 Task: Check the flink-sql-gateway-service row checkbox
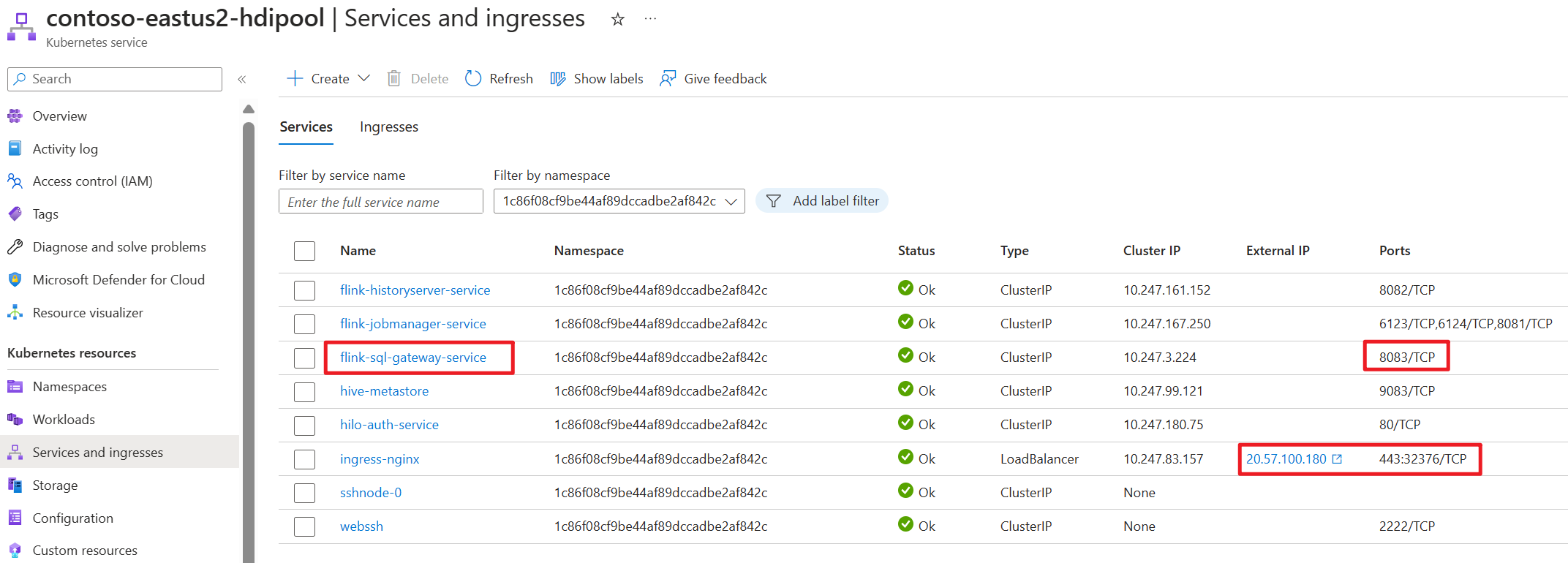pos(304,358)
